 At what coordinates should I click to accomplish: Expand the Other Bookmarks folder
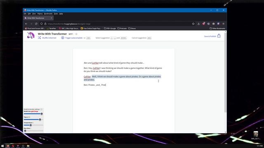tap(217, 28)
